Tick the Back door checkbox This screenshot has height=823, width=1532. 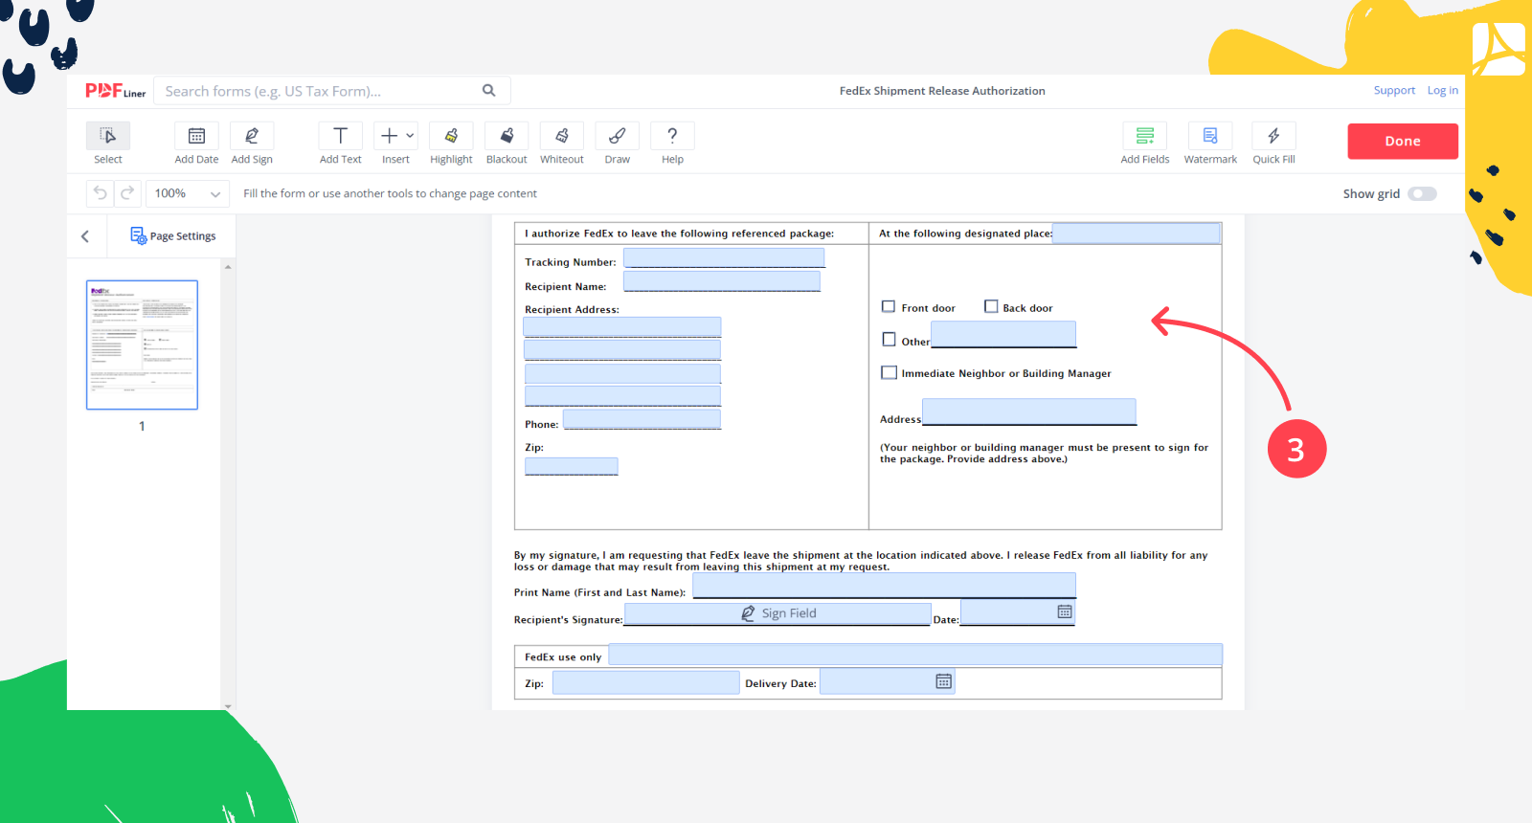pyautogui.click(x=991, y=307)
